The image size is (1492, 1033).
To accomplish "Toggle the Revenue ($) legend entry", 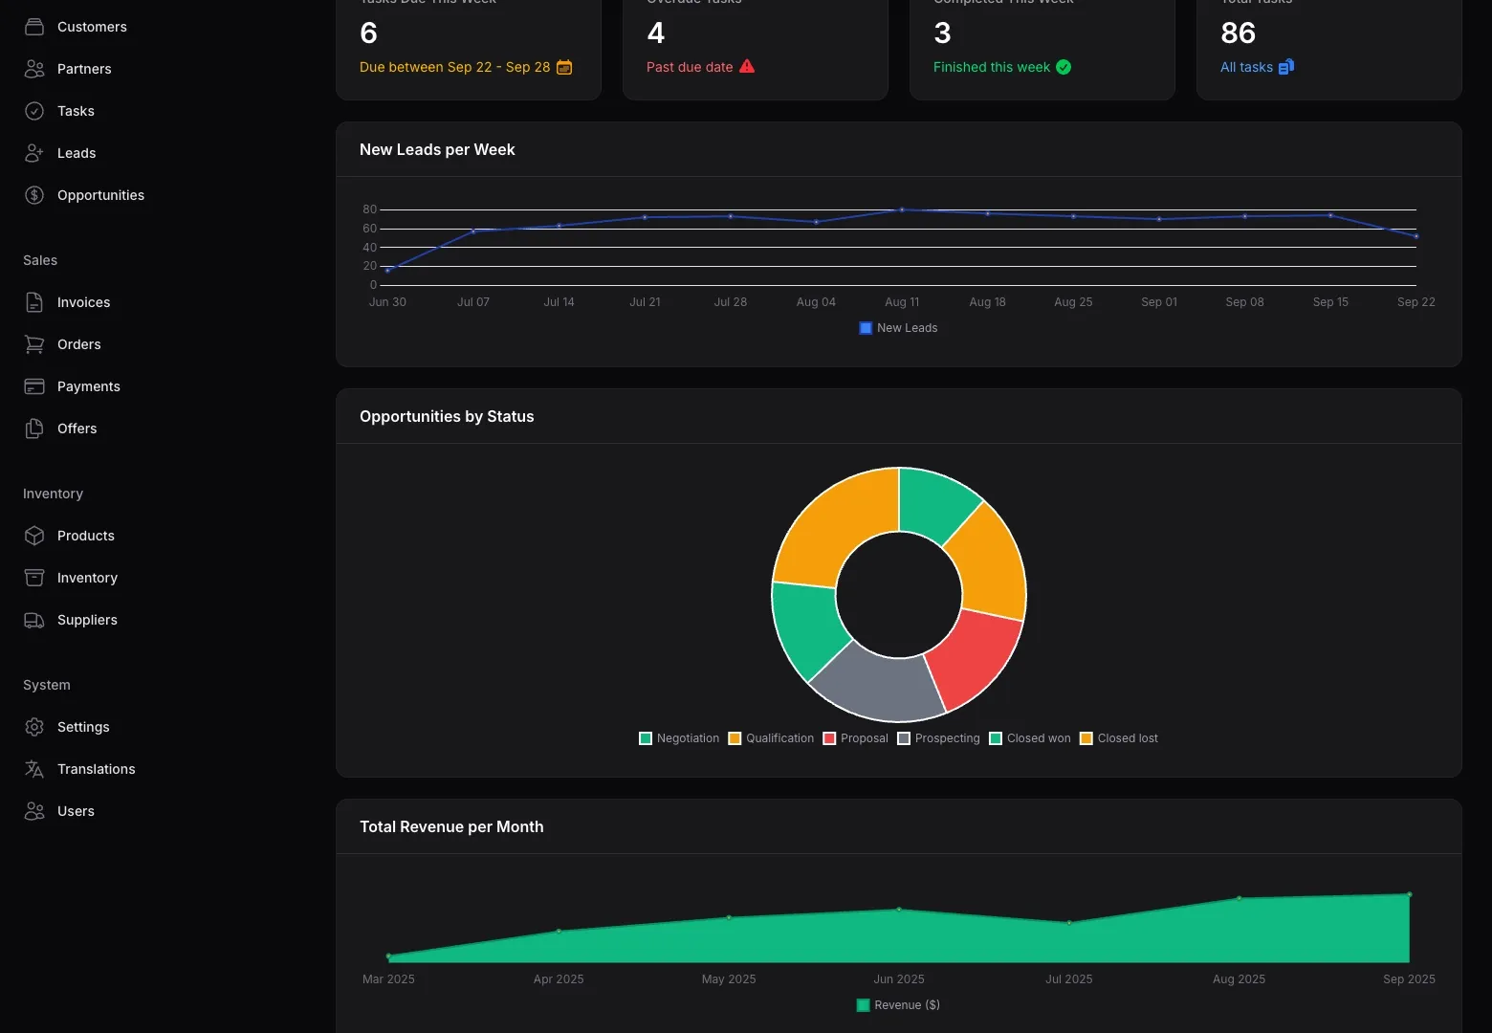I will click(896, 1004).
